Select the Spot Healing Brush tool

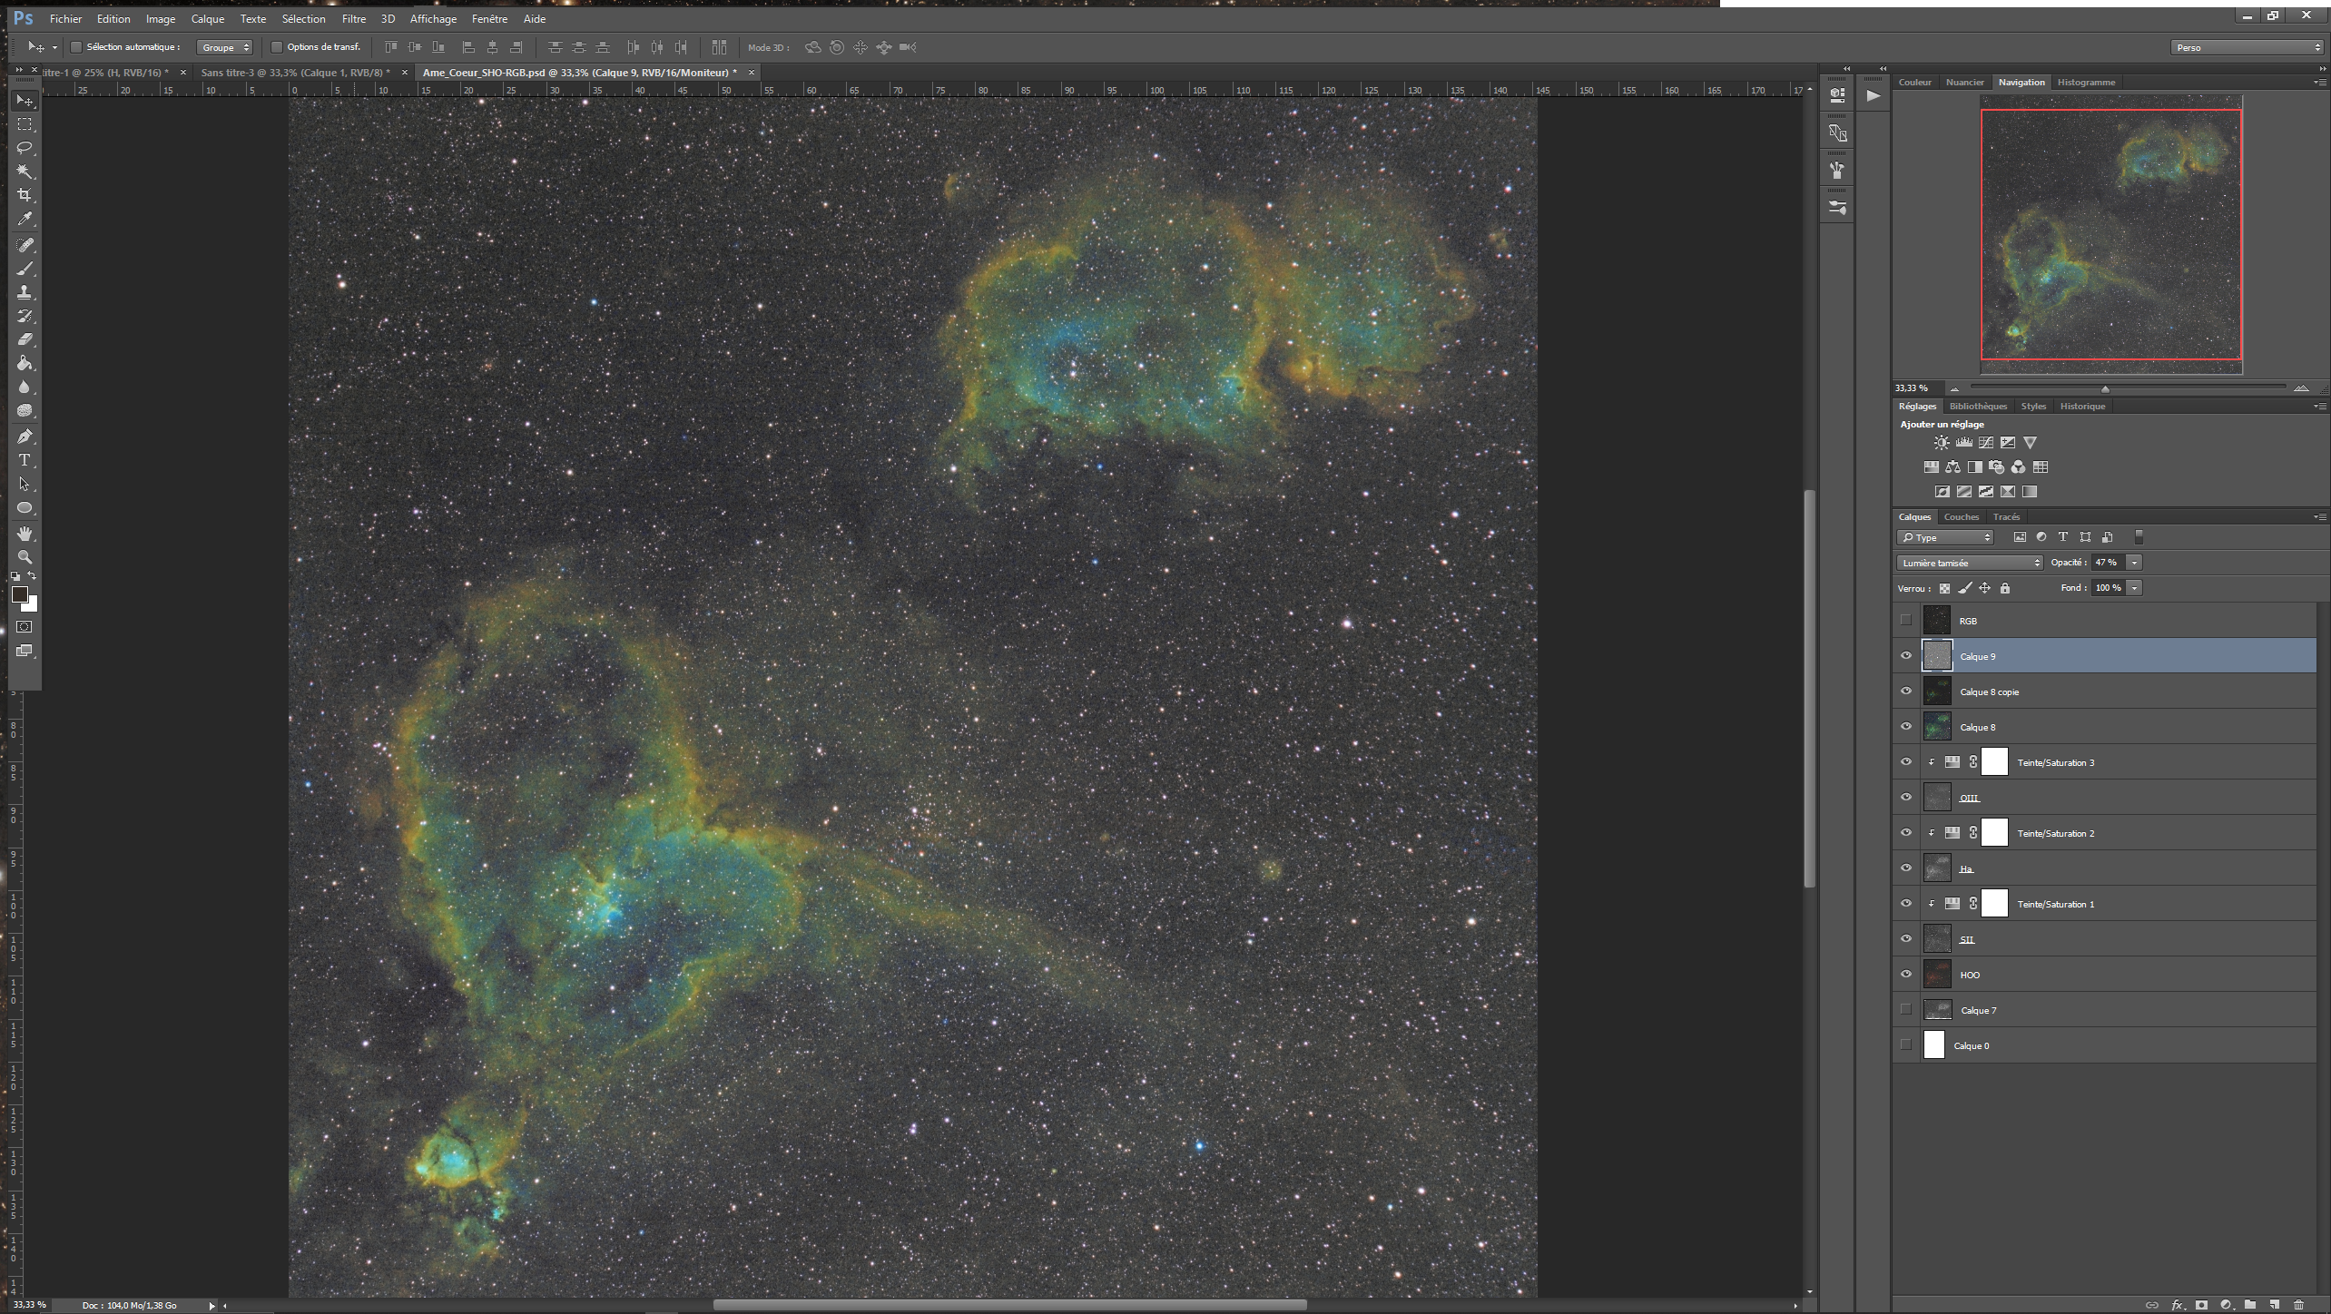coord(25,245)
